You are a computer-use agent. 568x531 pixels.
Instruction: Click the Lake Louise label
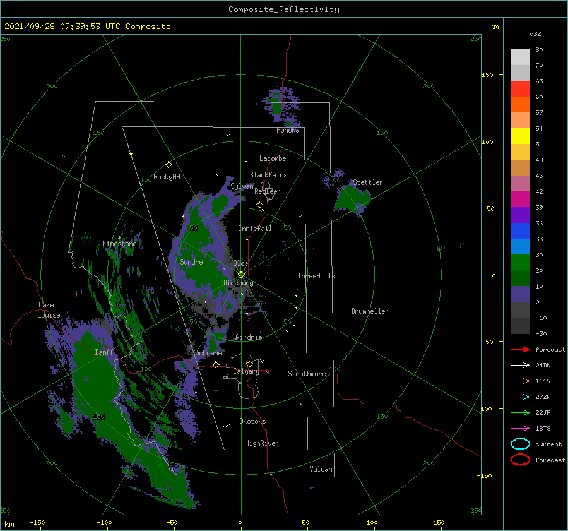pos(49,310)
